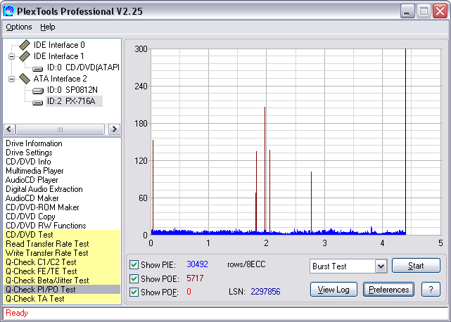Click the SP0812N drive icon
This screenshot has height=322, width=451.
[38, 91]
